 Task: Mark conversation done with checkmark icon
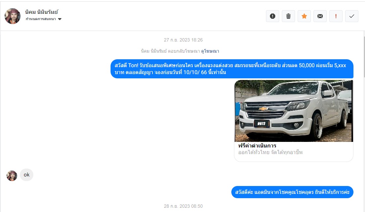(351, 16)
